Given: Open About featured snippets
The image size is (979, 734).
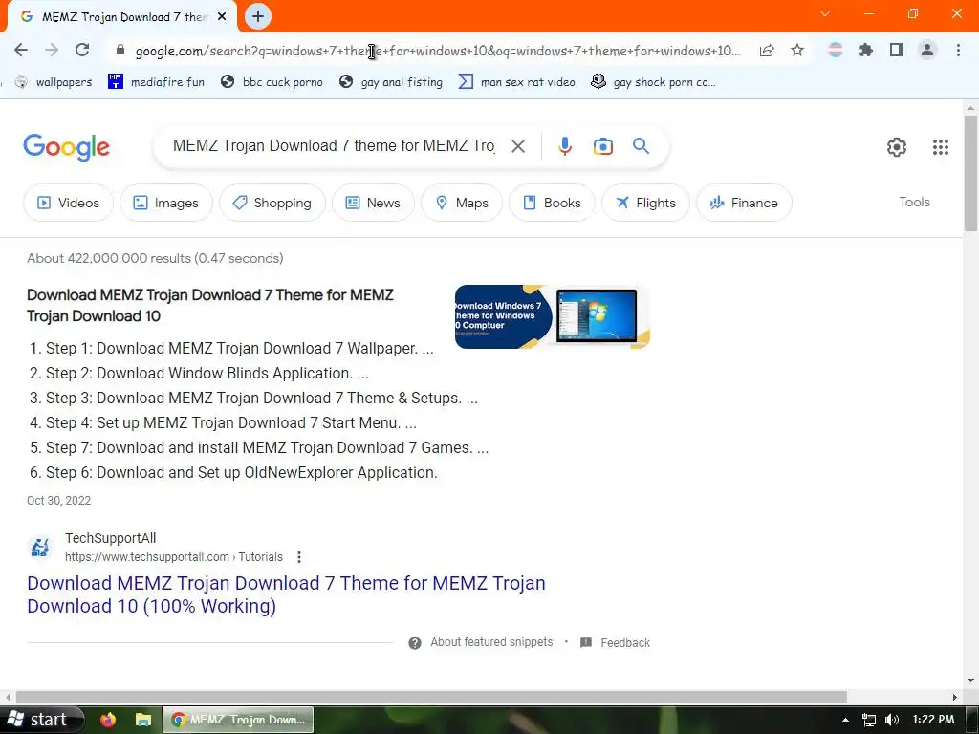Looking at the screenshot, I should click(491, 642).
